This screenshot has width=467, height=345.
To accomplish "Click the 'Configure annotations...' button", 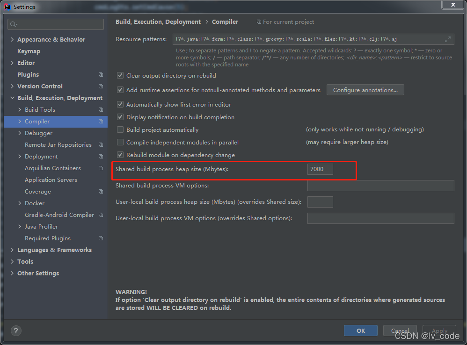I will tap(365, 90).
